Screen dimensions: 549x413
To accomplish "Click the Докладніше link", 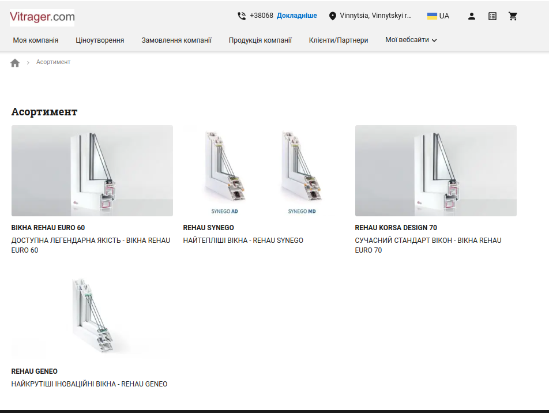I will (x=297, y=16).
